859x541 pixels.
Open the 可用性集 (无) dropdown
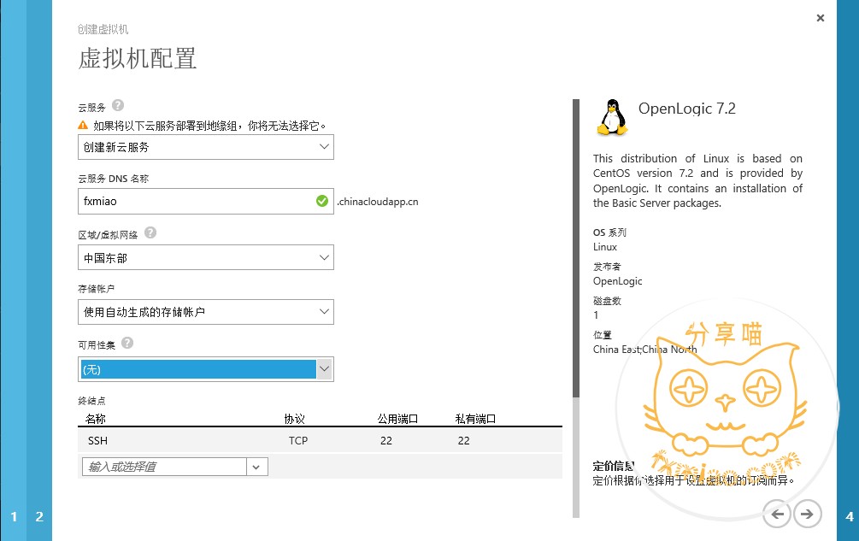click(x=206, y=369)
